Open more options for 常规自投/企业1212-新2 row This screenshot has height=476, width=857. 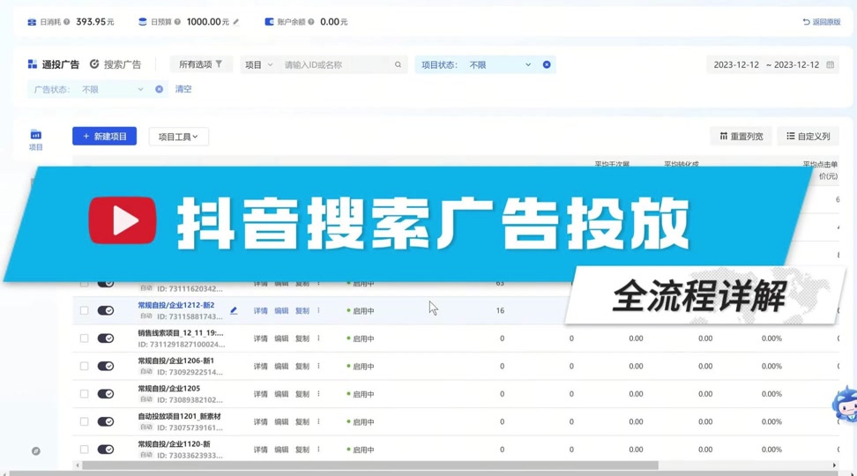(318, 310)
